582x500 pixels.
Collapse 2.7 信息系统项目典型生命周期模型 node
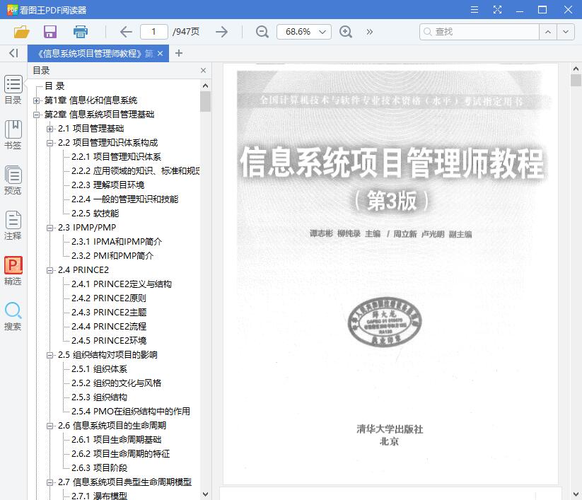pos(50,482)
